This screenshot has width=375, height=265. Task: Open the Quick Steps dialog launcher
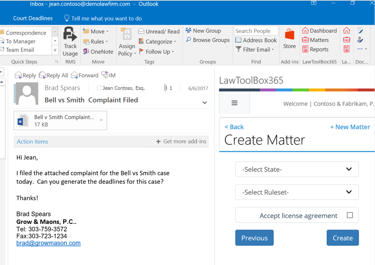(x=57, y=62)
